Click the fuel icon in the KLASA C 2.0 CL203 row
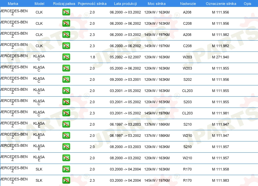The image size is (258, 186). coord(66,90)
